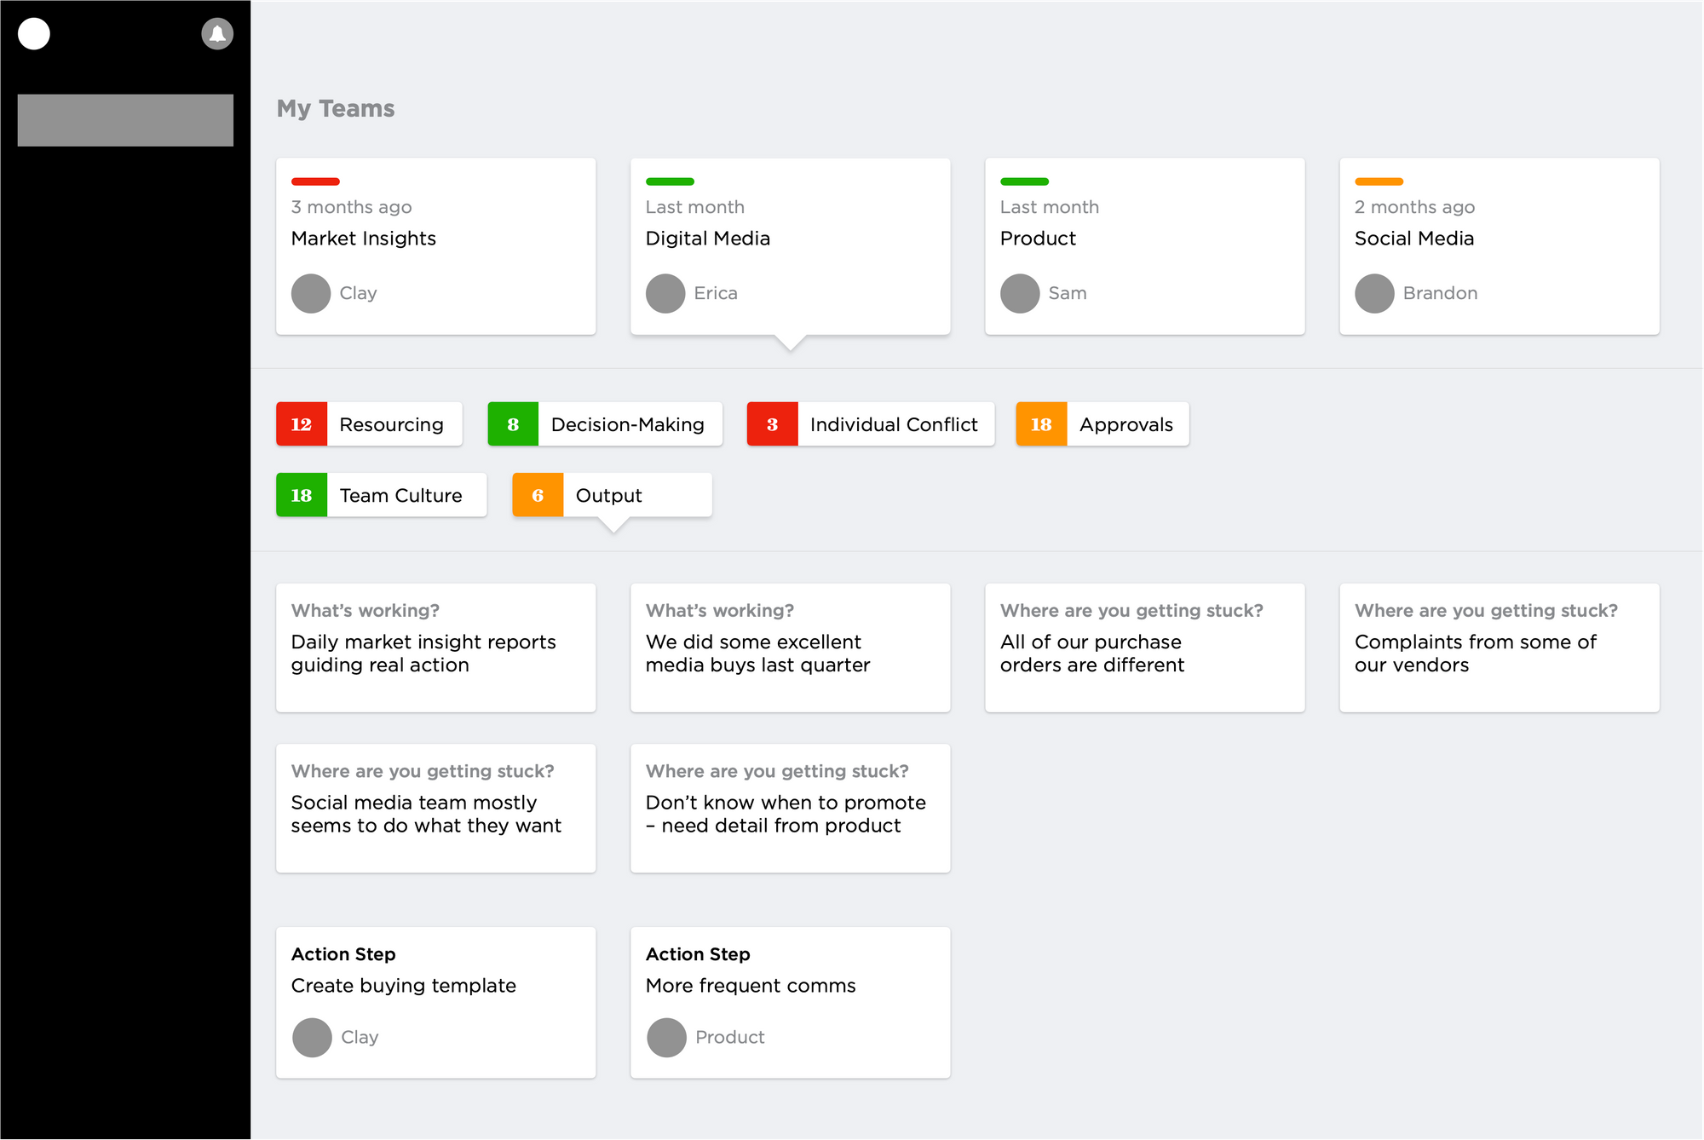Click Sam's avatar on Product card
This screenshot has width=1704, height=1140.
(x=1020, y=293)
